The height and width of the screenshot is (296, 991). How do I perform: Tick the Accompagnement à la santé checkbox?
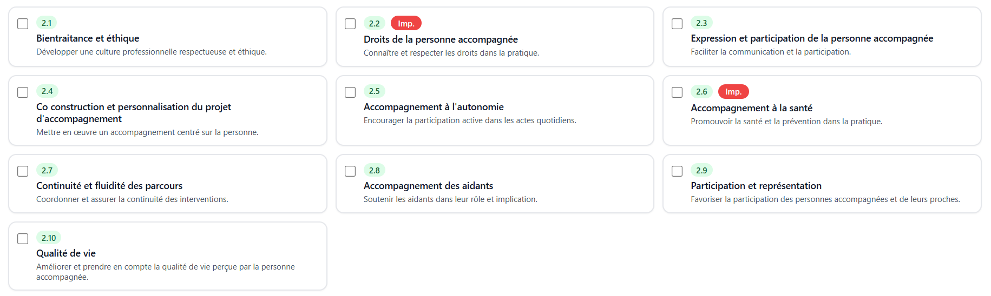pos(677,92)
